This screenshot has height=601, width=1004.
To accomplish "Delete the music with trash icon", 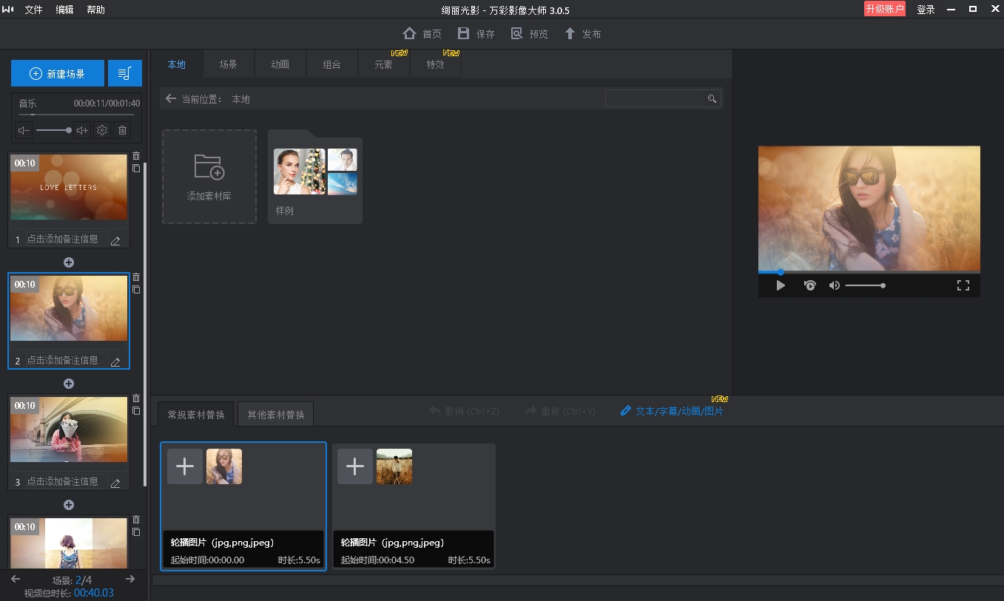I will point(123,130).
